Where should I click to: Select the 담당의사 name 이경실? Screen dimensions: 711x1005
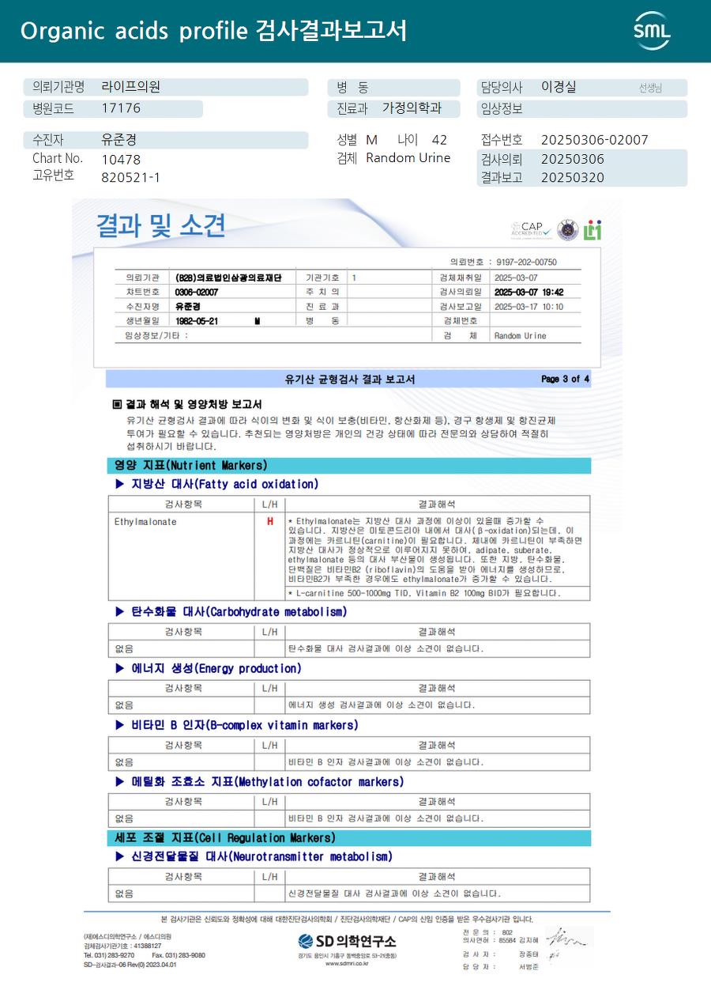pyautogui.click(x=559, y=87)
